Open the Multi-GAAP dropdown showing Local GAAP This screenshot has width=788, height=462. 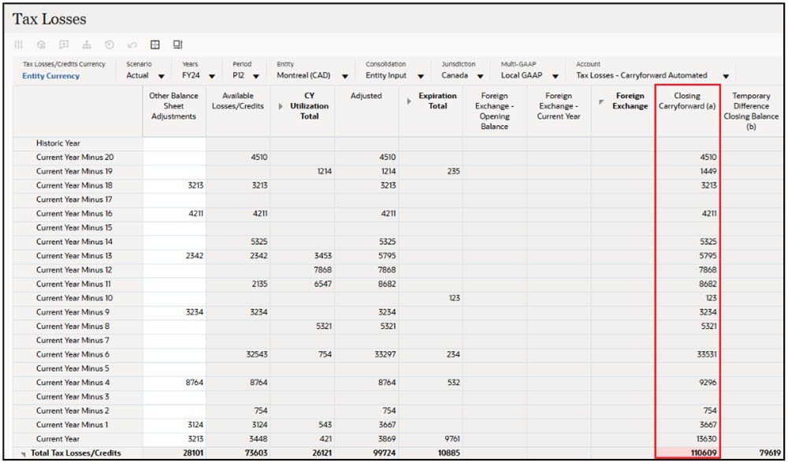click(x=555, y=76)
